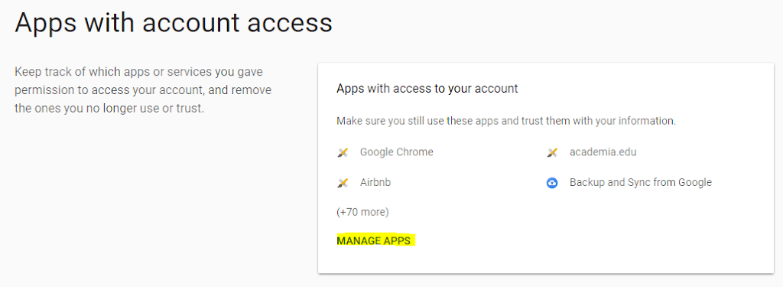Select the Google Chrome app name
The width and height of the screenshot is (783, 287).
[397, 152]
